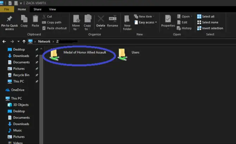Click Invert selection in the ribbon
The image size is (236, 144).
point(210,28)
